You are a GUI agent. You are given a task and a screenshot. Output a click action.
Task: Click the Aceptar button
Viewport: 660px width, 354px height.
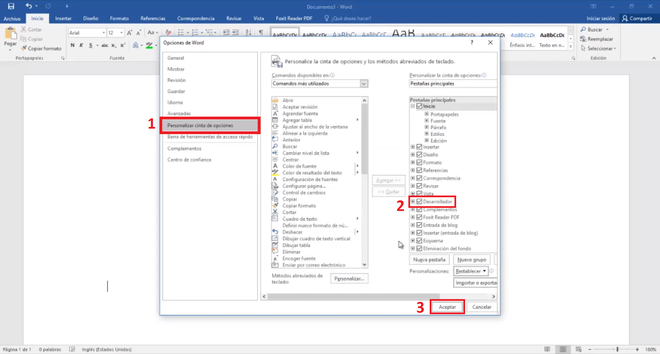447,307
